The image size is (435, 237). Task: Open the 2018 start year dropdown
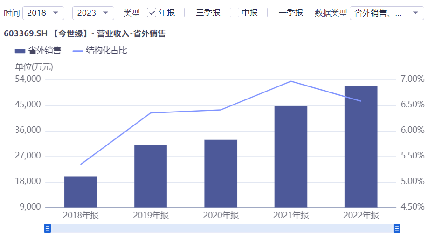[43, 13]
